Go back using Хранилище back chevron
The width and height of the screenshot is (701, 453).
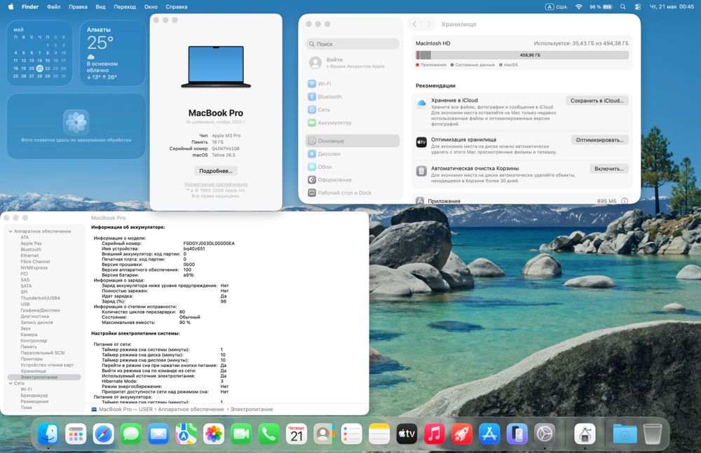[414, 24]
